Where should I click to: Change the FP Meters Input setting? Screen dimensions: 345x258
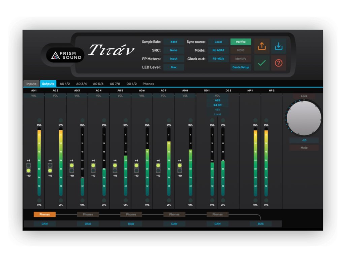[x=174, y=59]
